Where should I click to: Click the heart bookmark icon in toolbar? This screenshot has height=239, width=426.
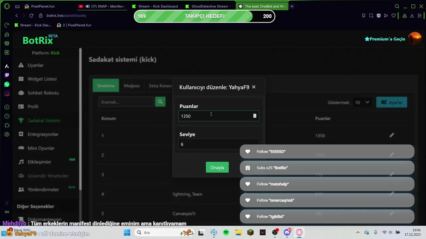(x=393, y=16)
